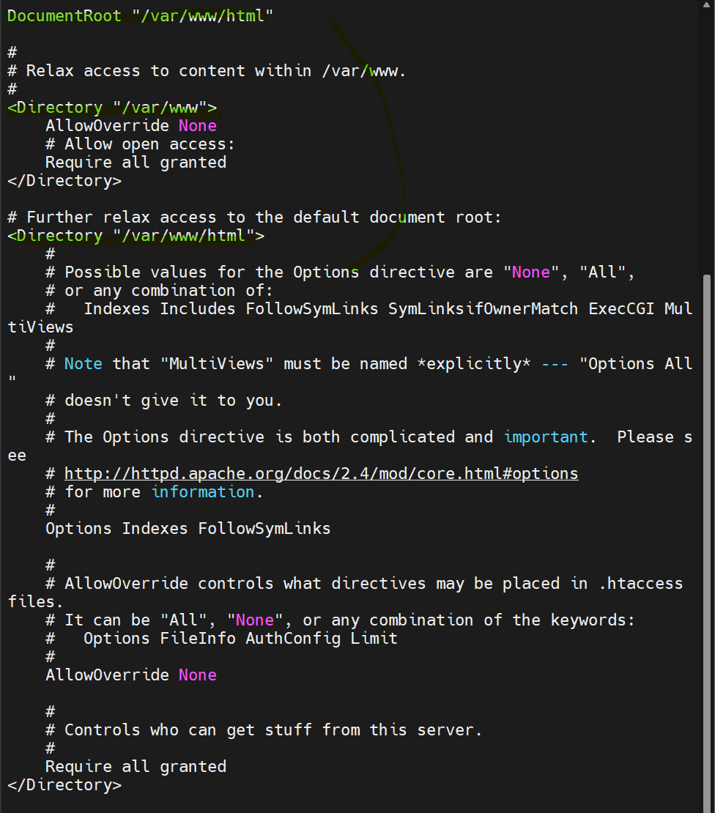Click the line "# It can be "All", "None", or any combination"

point(340,620)
